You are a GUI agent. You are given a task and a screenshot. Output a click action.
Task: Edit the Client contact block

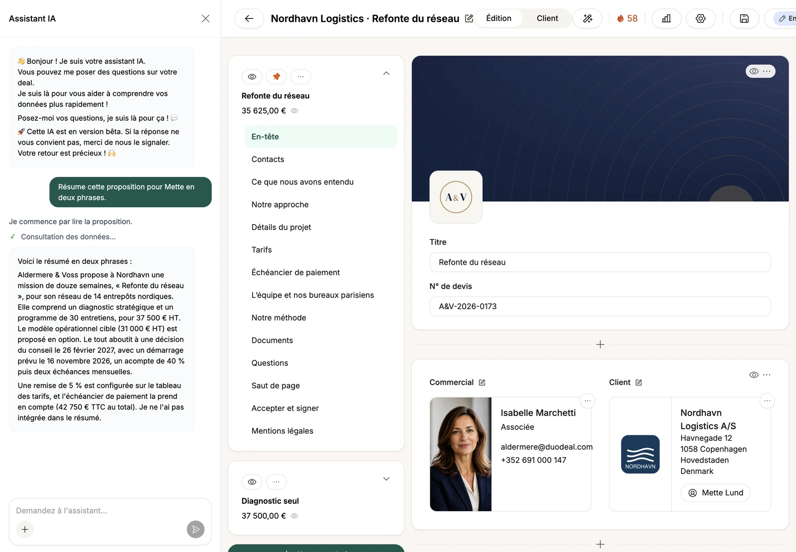(x=639, y=383)
